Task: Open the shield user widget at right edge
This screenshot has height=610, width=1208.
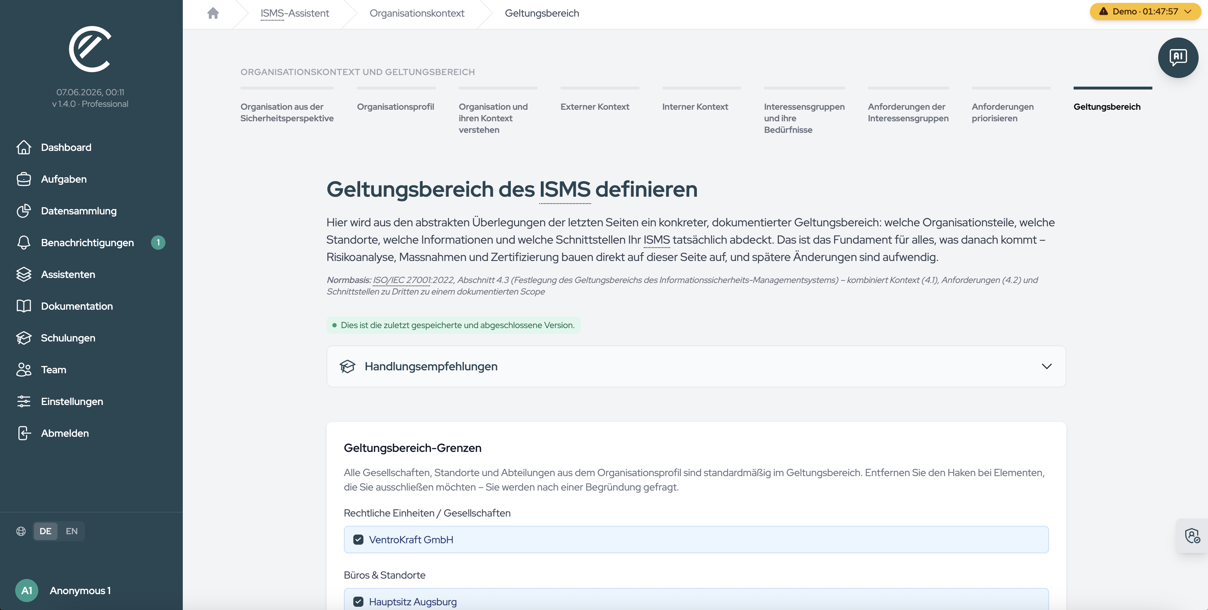Action: pos(1192,536)
